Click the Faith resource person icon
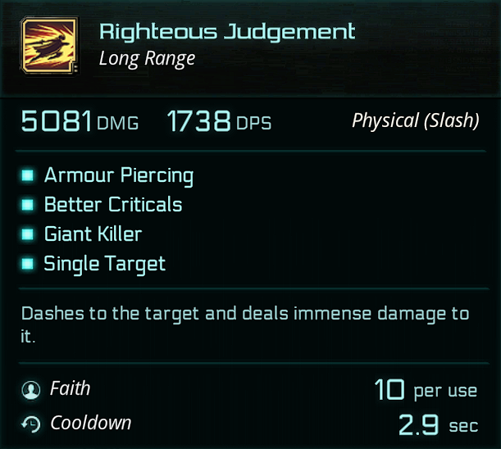Viewport: 501px width, 449px height. [x=30, y=390]
